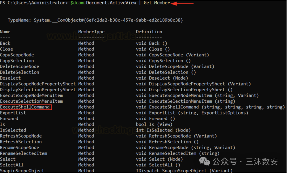The width and height of the screenshot is (287, 173).
Task: Click definition "void DeleteScopeNode (Variant)"
Action: point(175,66)
